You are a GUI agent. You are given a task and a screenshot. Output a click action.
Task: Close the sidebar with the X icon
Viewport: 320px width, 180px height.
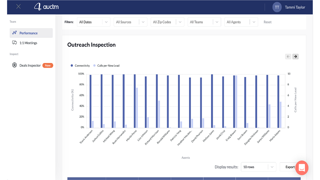tap(18, 7)
